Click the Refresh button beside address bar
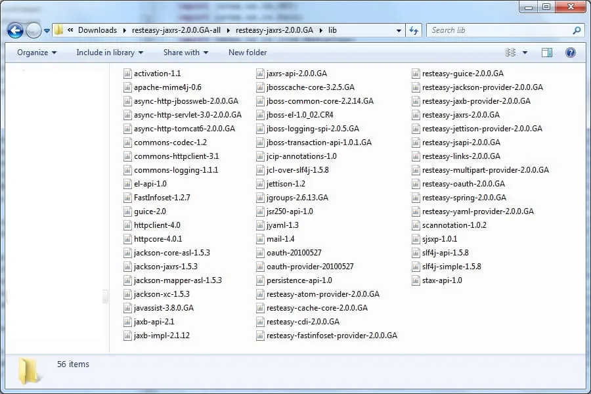Screen dimensions: 591x394 414,31
